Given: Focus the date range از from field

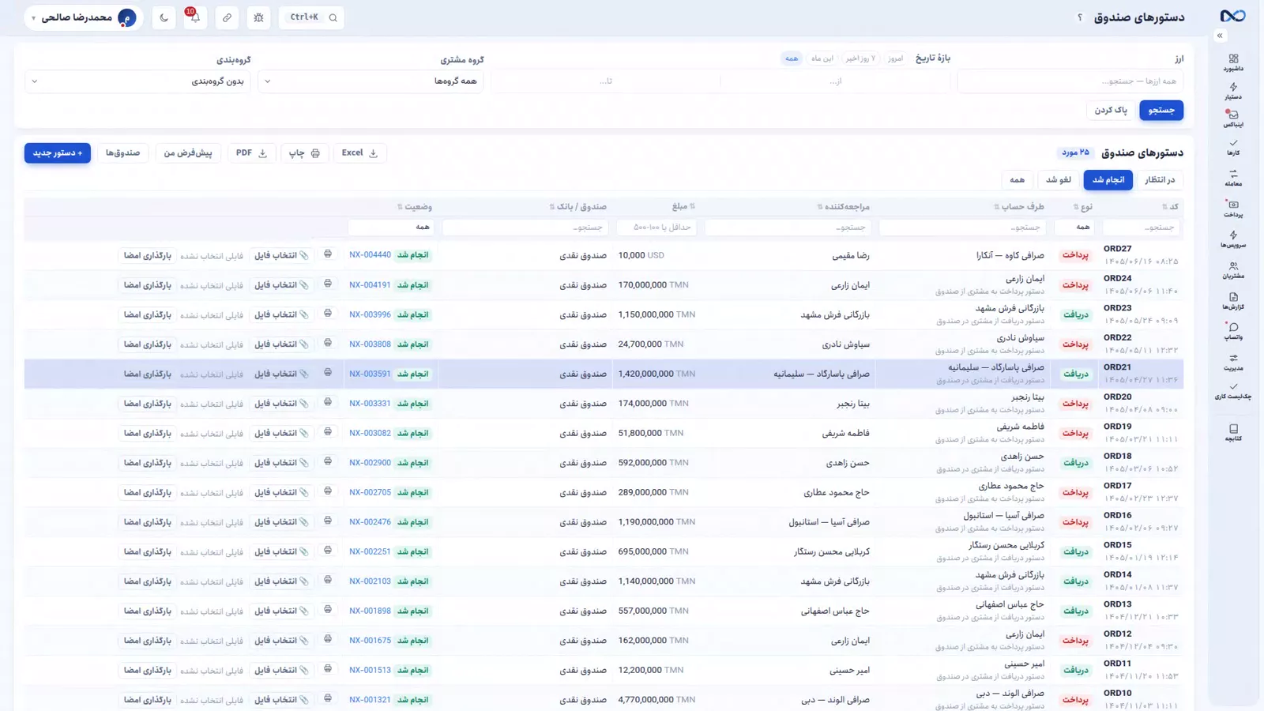Looking at the screenshot, I should click(x=835, y=81).
